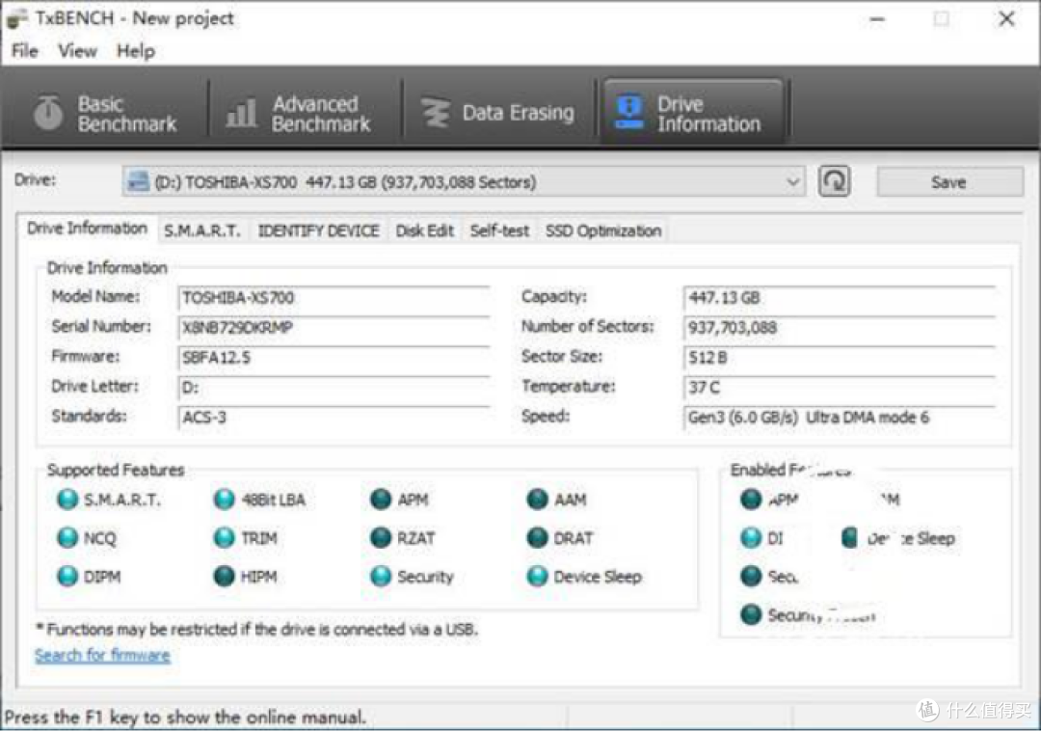Click the DRAT feature indicator
Image resolution: width=1041 pixels, height=732 pixels.
pos(537,537)
